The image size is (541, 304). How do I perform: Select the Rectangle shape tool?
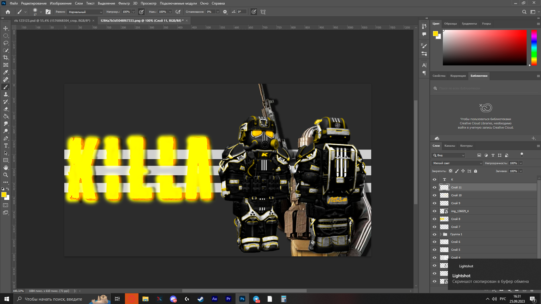click(6, 160)
